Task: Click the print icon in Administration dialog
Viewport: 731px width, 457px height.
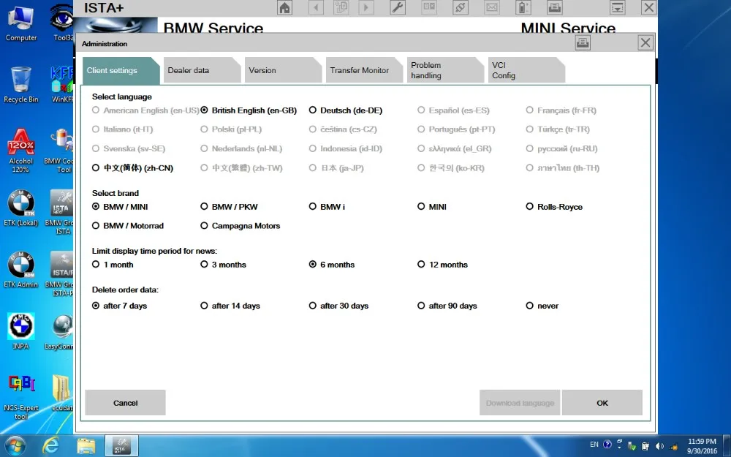Action: tap(583, 43)
